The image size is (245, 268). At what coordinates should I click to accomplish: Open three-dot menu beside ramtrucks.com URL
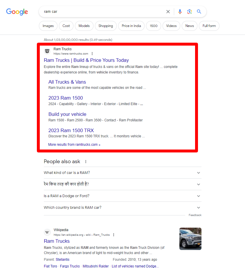tap(92, 54)
